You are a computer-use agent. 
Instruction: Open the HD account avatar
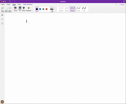coord(2,102)
